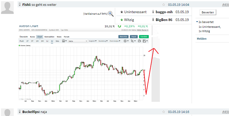Select the 5T timeframe in the chart
Image resolution: width=229 pixels, height=116 pixels.
(x=32, y=41)
